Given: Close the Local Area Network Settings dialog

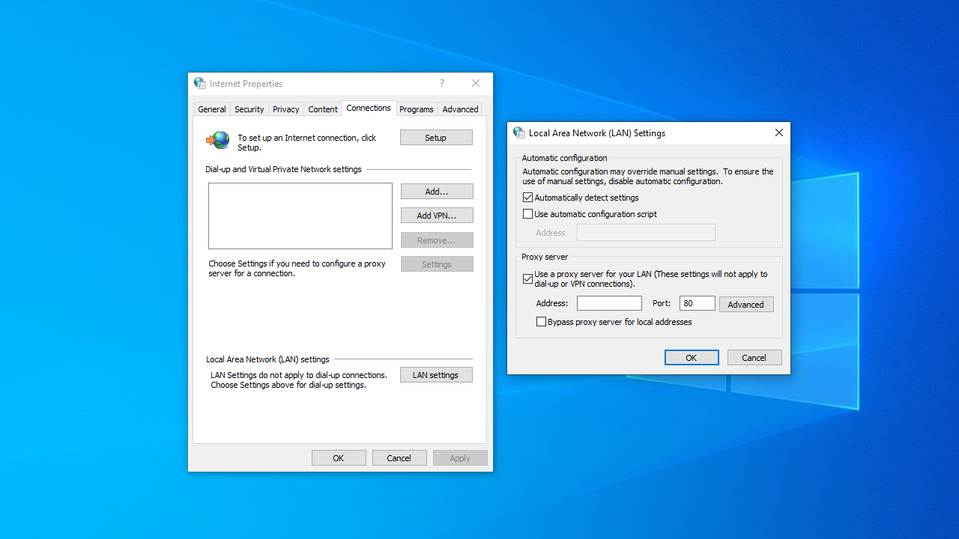Looking at the screenshot, I should click(x=778, y=133).
